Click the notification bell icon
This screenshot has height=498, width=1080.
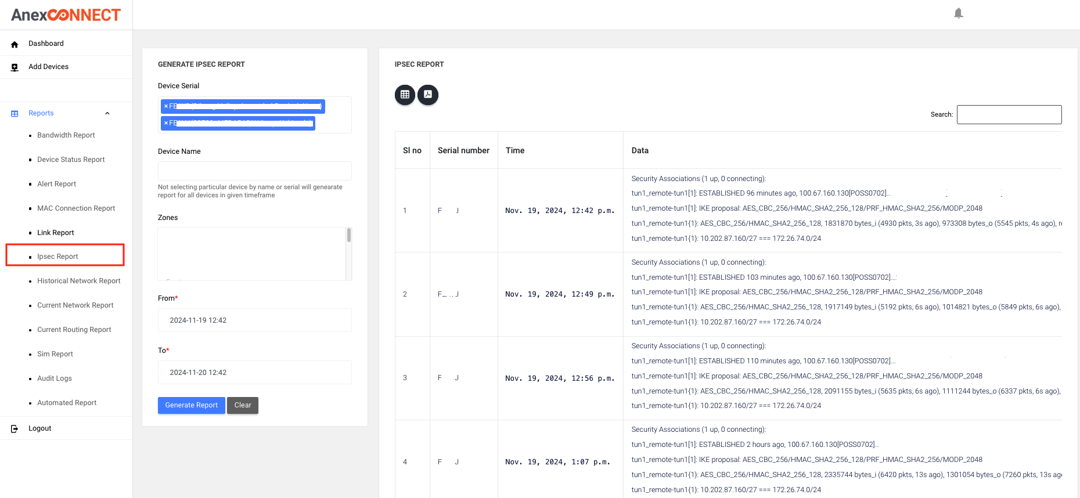point(958,13)
